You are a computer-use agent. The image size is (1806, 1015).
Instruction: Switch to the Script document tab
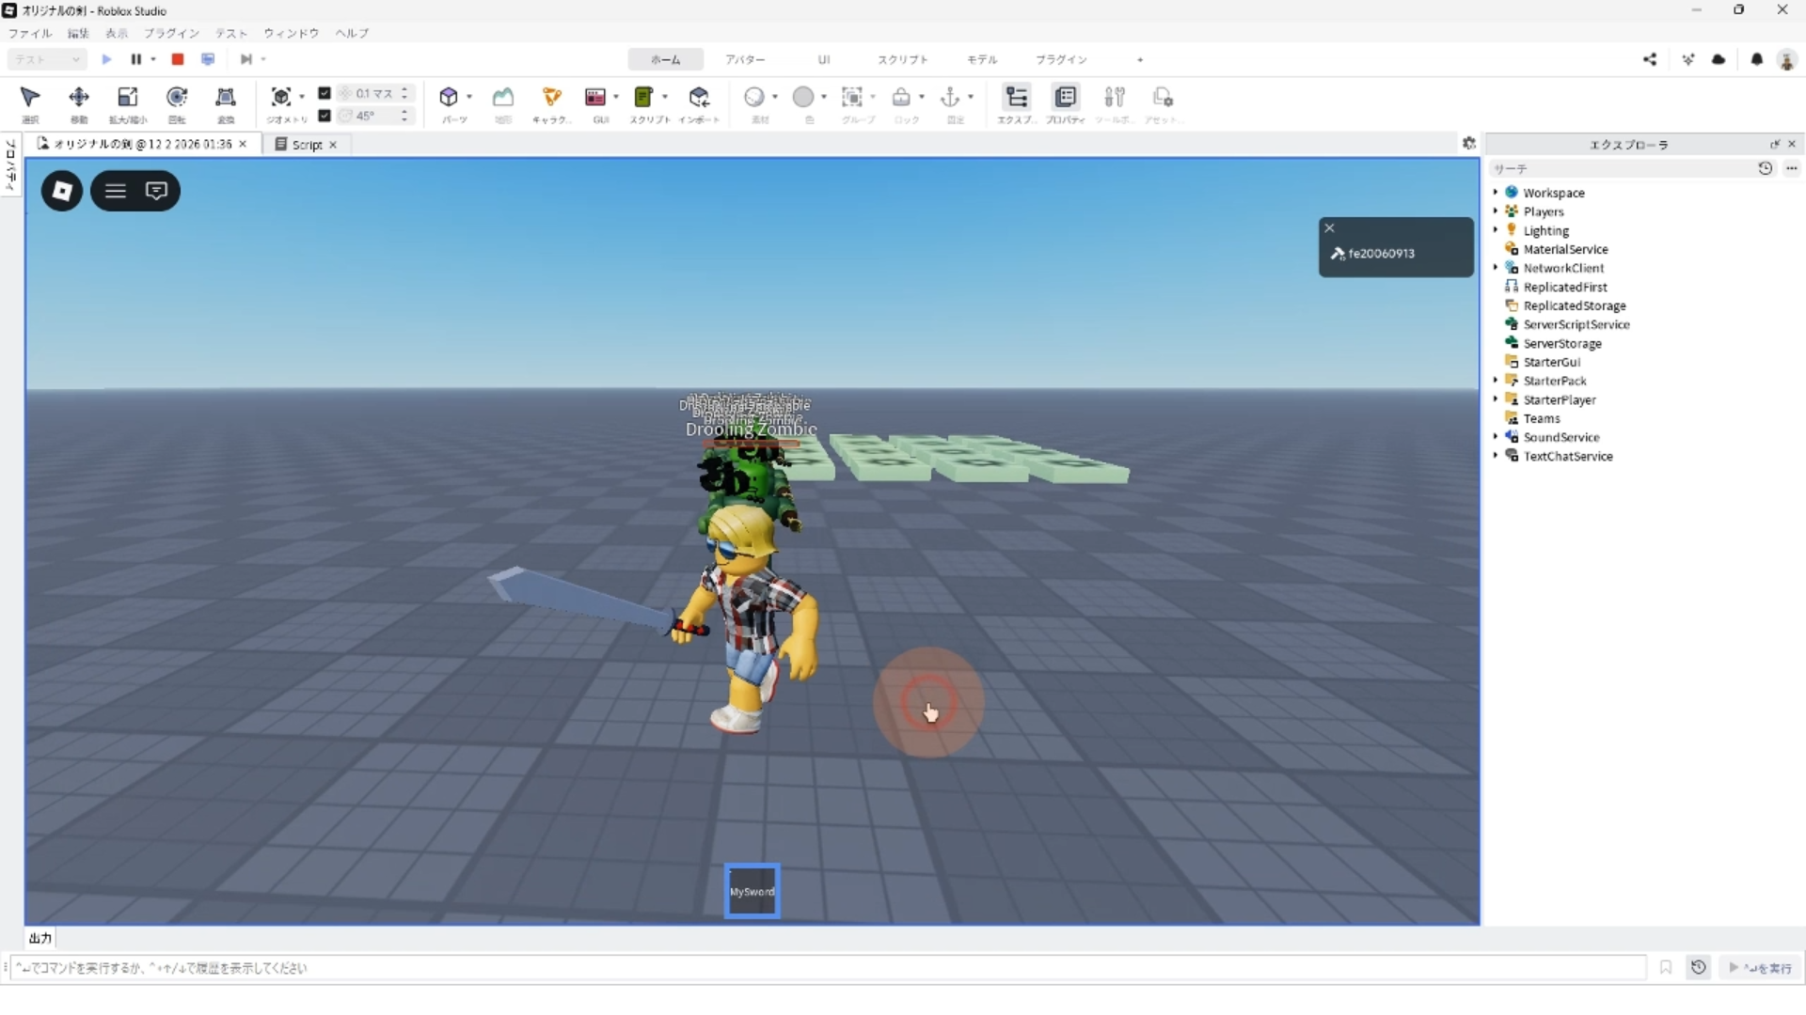[x=306, y=145]
